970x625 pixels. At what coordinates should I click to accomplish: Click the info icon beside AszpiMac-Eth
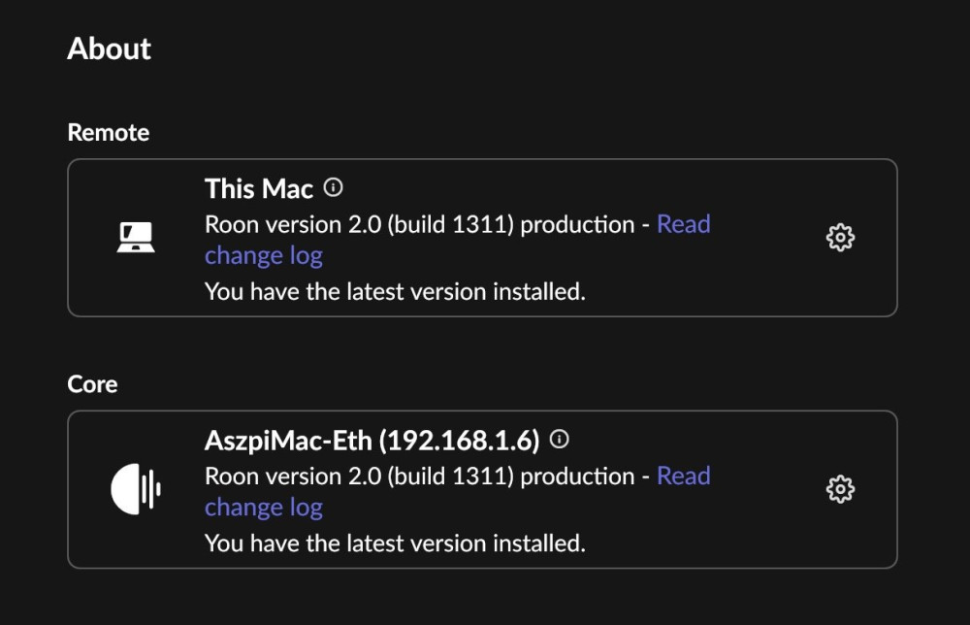(x=559, y=440)
